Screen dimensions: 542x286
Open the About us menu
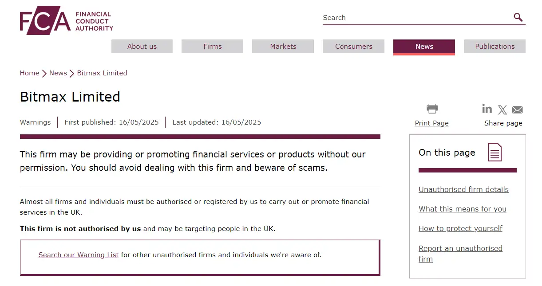click(142, 47)
